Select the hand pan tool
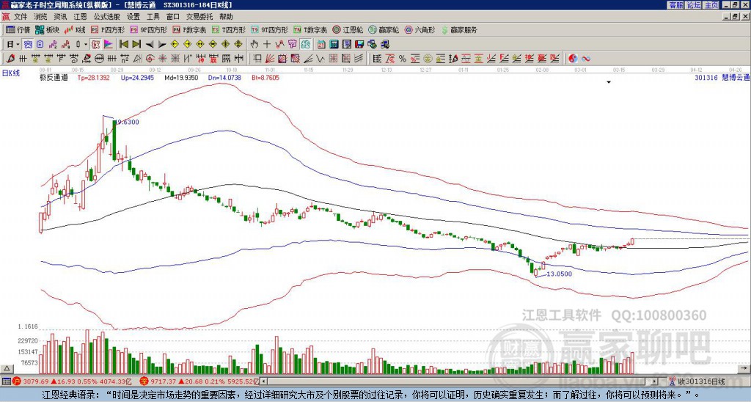Image resolution: width=751 pixels, height=402 pixels. tap(254, 45)
